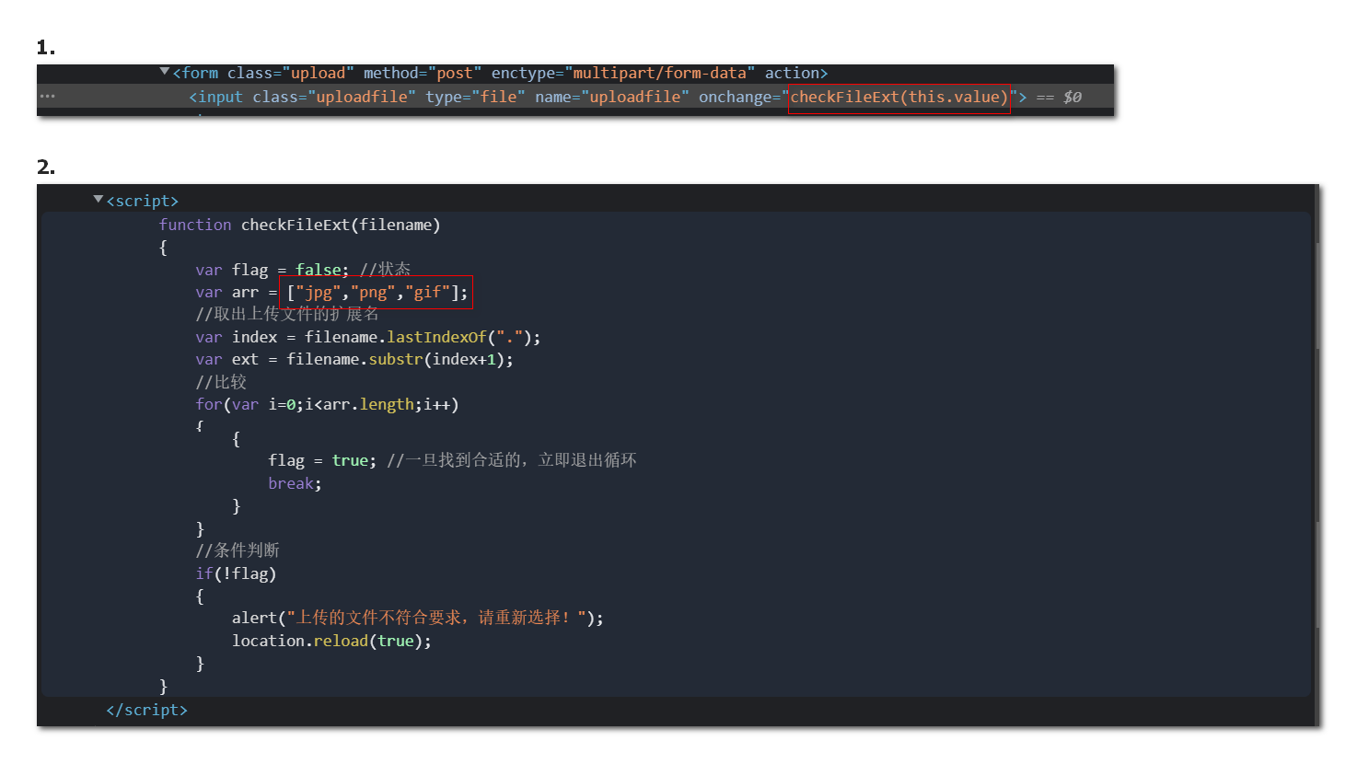Click substr in the ext line
Image resolution: width=1357 pixels, height=764 pixels.
[395, 360]
